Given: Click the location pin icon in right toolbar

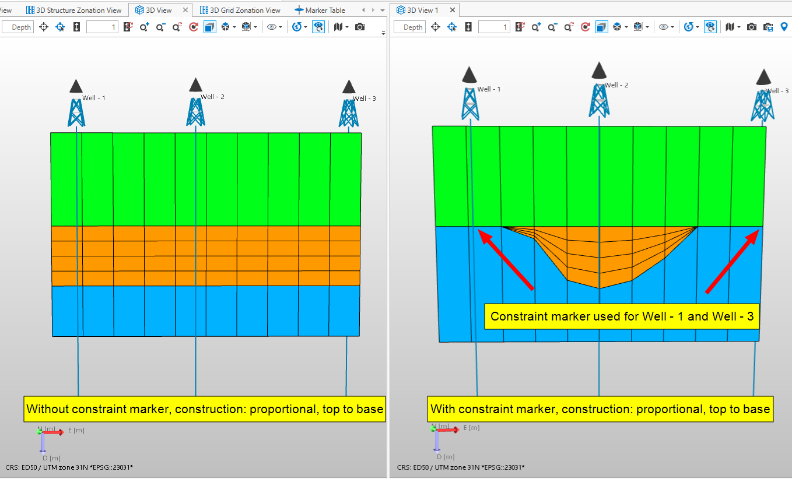Looking at the screenshot, I should (x=784, y=27).
